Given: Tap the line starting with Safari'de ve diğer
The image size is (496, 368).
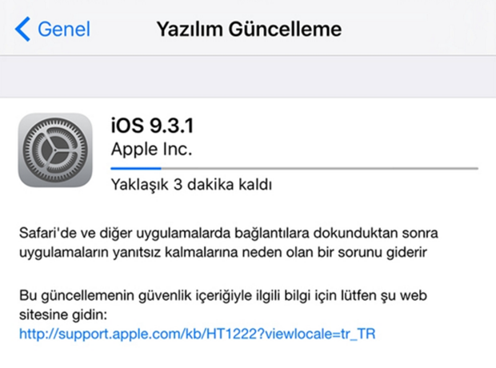Looking at the screenshot, I should point(228,234).
